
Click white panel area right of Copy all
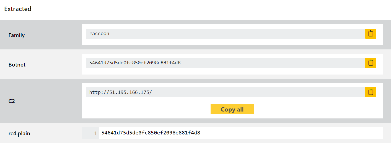coord(318,109)
